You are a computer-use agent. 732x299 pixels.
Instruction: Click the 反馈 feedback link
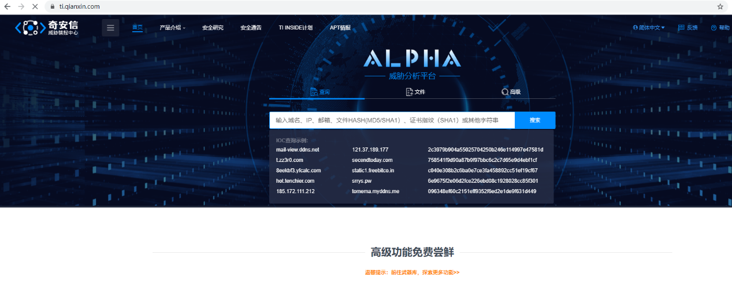688,28
